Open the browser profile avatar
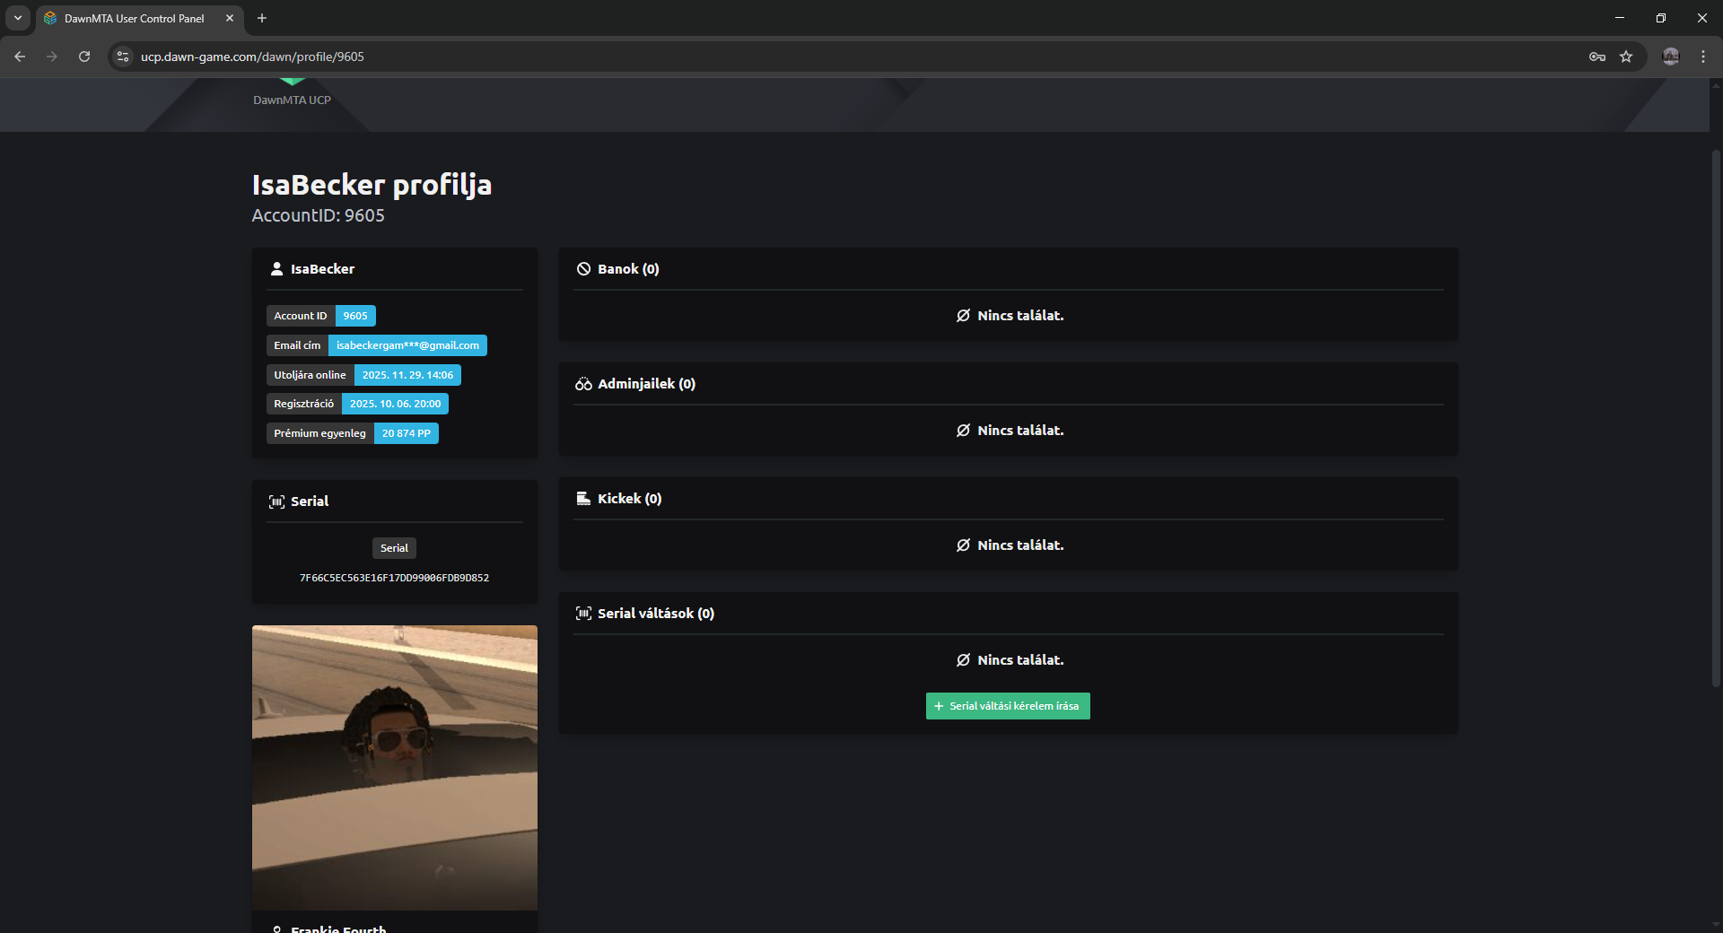 pos(1670,56)
